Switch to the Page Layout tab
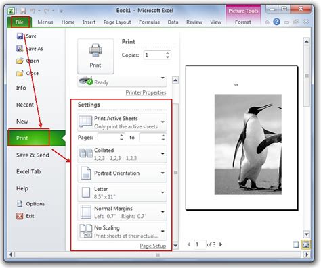The width and height of the screenshot is (321, 268). coord(117,22)
